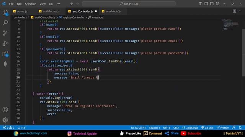
Task: Open Customize Layout icon
Action: [217, 4]
